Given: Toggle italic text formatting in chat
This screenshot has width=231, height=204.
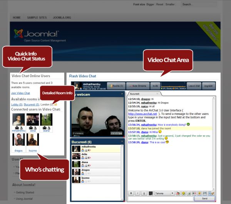Looking at the screenshot, I should click(x=137, y=193).
